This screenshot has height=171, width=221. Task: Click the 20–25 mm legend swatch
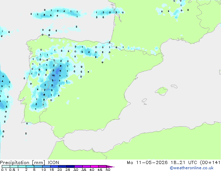pos(62,166)
